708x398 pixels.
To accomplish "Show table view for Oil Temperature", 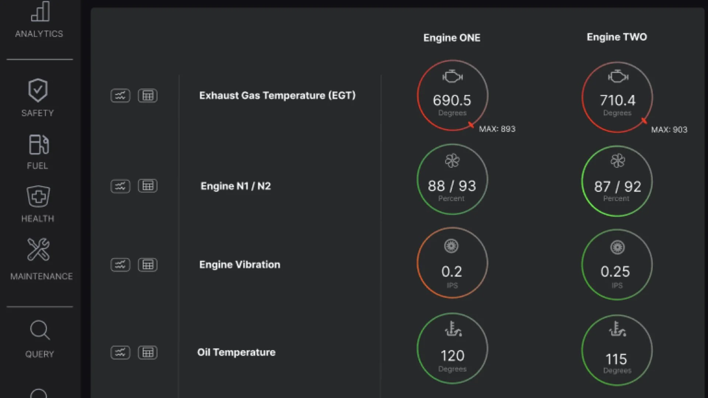I will [147, 353].
